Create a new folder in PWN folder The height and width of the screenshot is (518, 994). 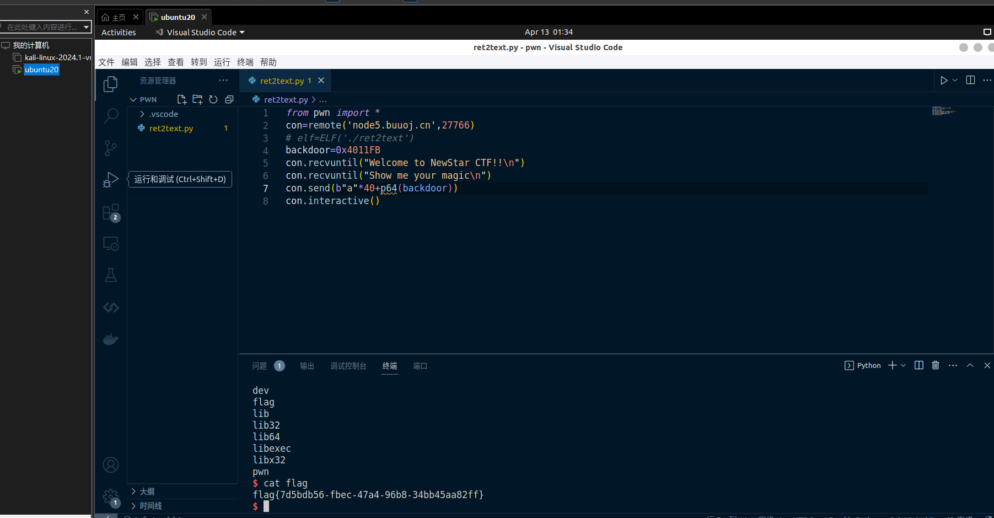[x=197, y=99]
